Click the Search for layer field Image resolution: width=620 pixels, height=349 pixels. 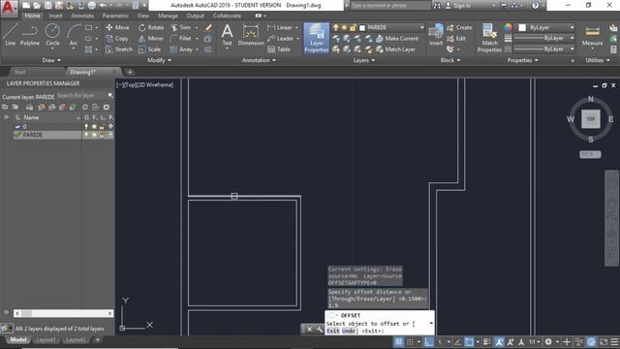pos(81,95)
